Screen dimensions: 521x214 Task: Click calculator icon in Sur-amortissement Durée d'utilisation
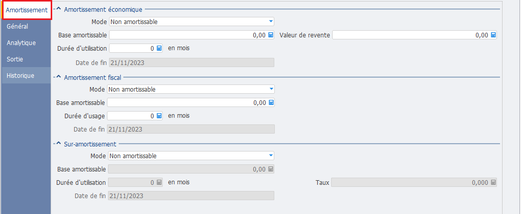(x=159, y=182)
